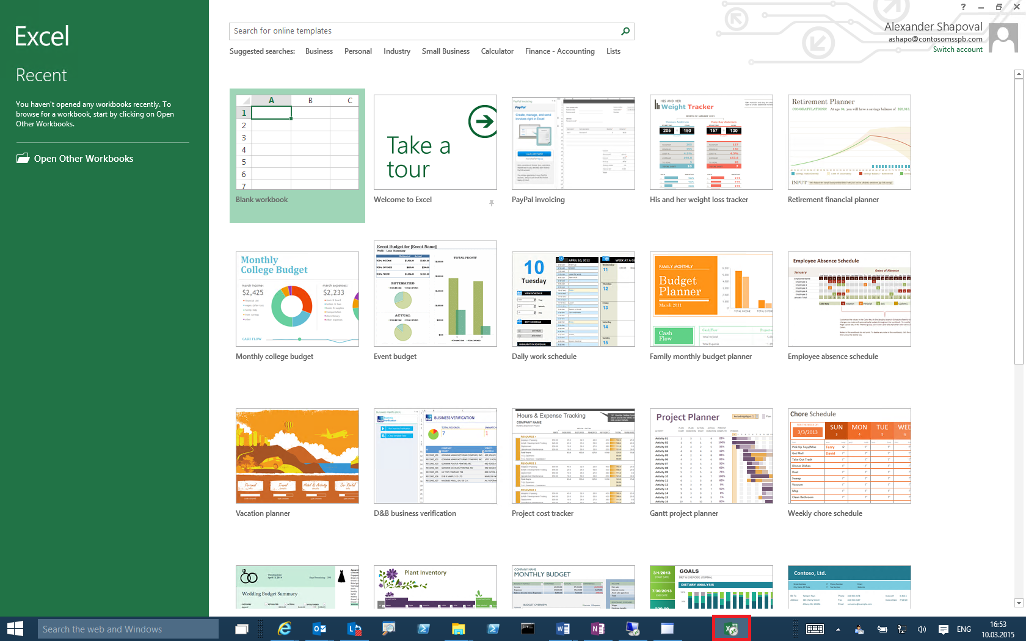The width and height of the screenshot is (1026, 641).
Task: Click the Finance - Accounting suggested search
Action: [560, 51]
